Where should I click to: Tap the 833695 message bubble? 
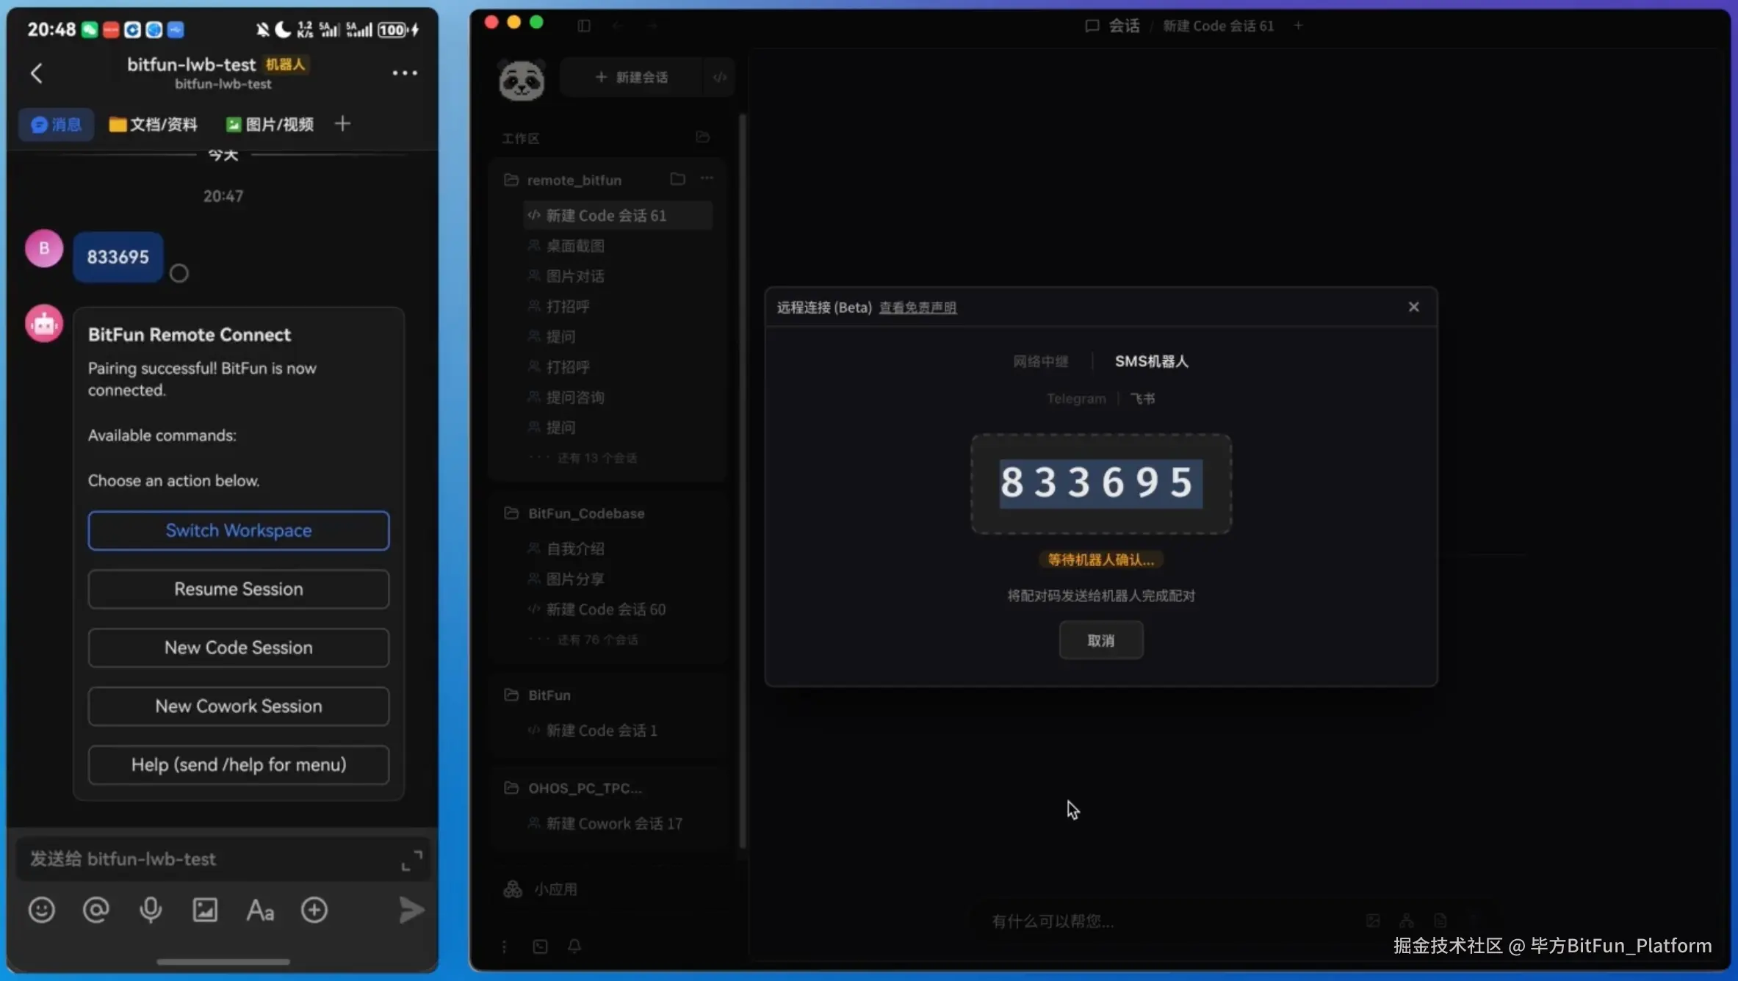118,257
